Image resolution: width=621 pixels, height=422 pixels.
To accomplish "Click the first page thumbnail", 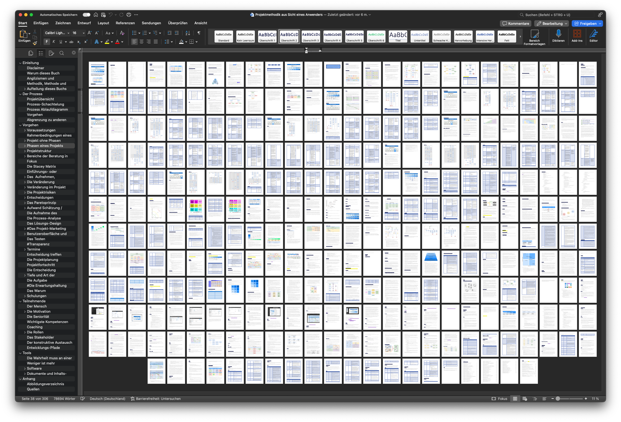I will point(97,74).
